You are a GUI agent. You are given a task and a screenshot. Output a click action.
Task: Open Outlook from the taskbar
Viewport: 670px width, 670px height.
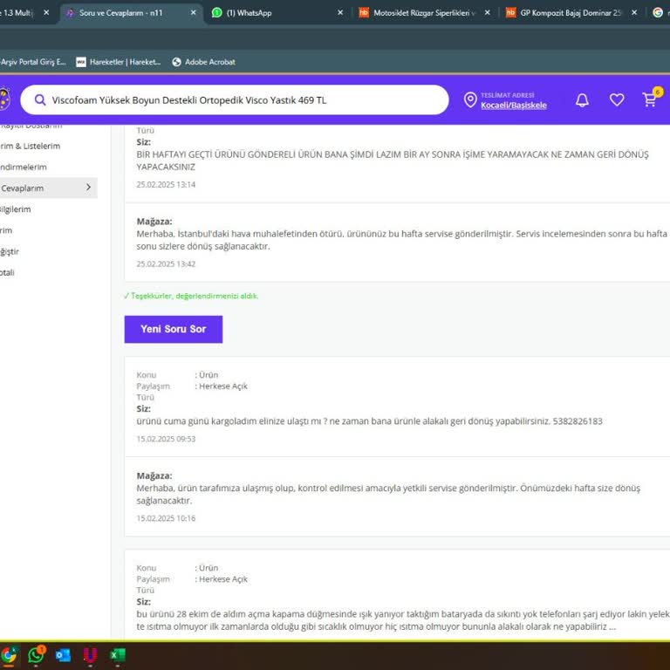pyautogui.click(x=63, y=654)
